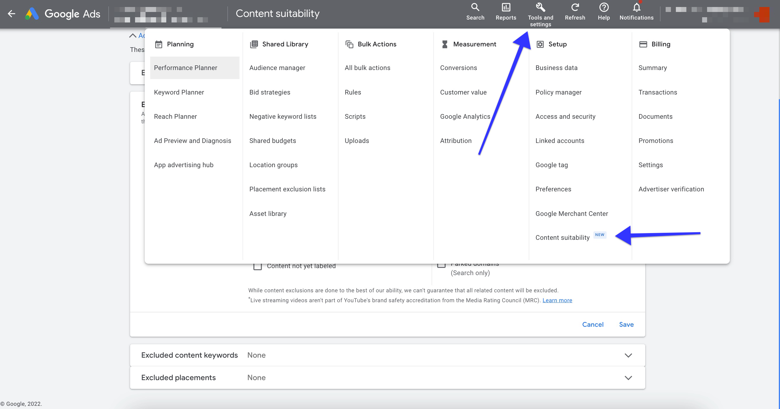Go to Conversions

point(459,68)
